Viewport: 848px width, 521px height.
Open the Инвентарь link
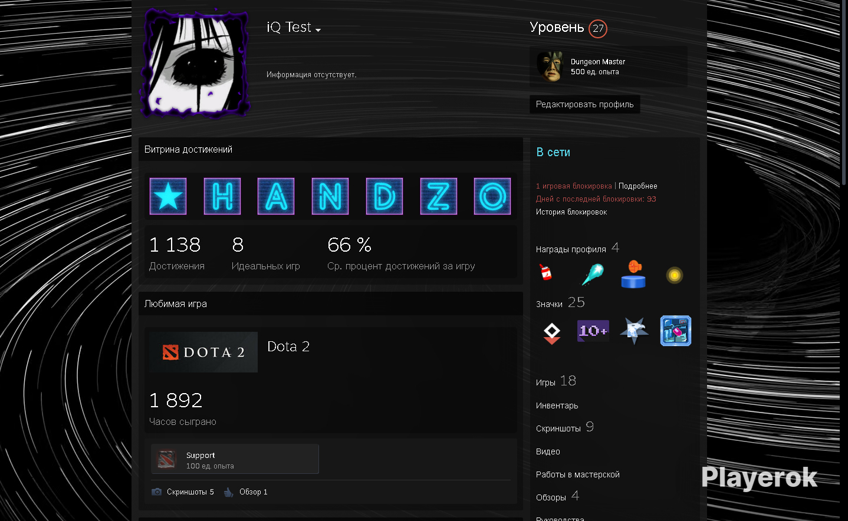tap(557, 405)
